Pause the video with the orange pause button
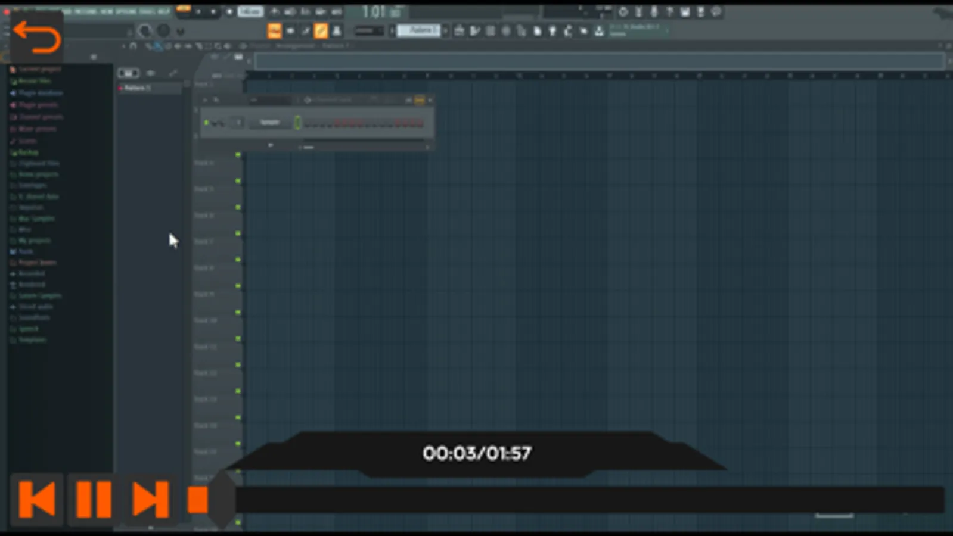953x536 pixels. [x=94, y=499]
